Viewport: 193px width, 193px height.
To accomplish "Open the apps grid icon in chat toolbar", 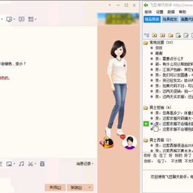I will pos(31,19).
